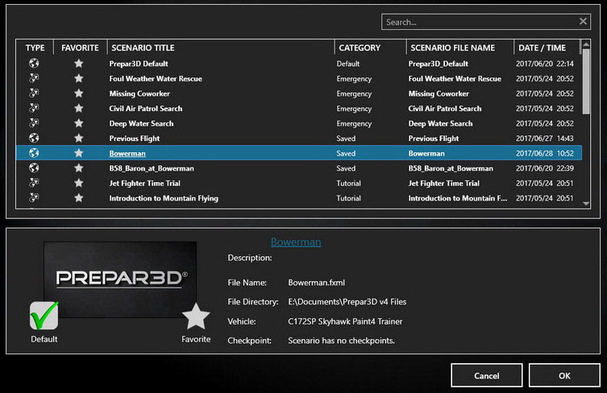Sort by Scenario Title column header
This screenshot has width=607, height=393.
(143, 48)
